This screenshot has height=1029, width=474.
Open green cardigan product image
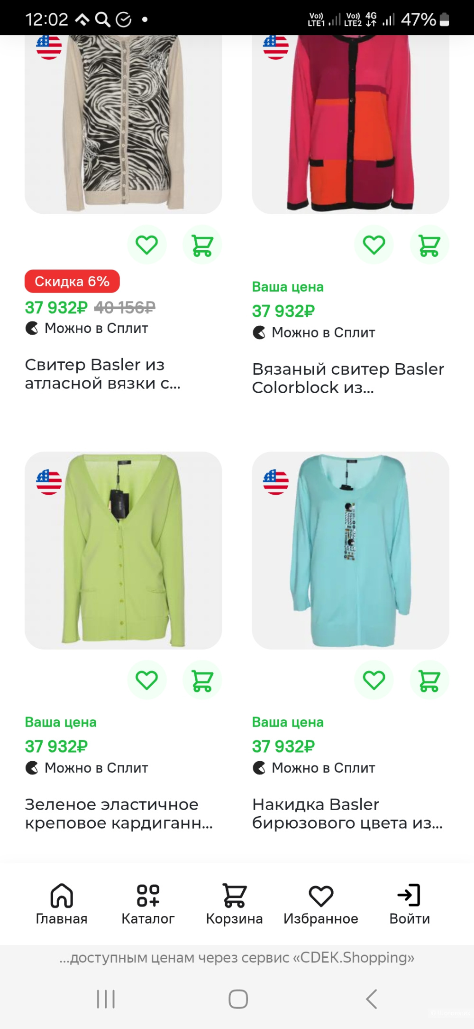coord(123,550)
